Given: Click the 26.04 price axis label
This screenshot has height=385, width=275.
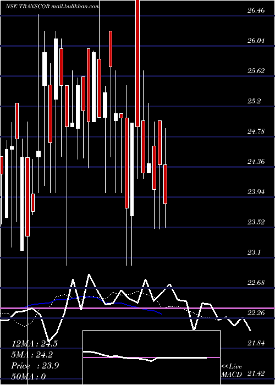Looking at the screenshot, I should point(256,41).
